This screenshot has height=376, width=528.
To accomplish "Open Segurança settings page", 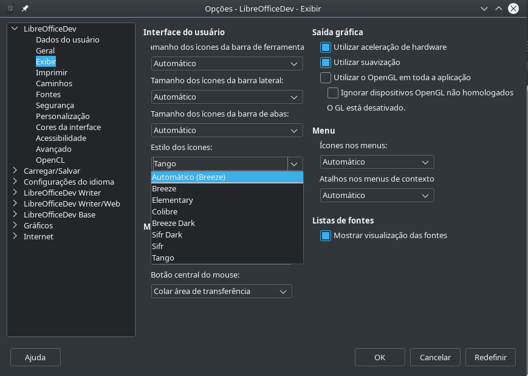I will (x=55, y=105).
